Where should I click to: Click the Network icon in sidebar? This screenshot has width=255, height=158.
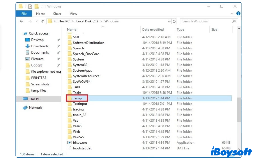point(25,108)
